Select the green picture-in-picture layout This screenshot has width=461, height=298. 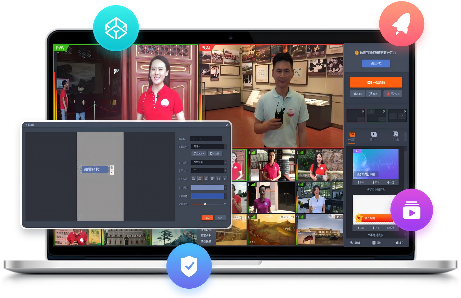pyautogui.click(x=377, y=116)
